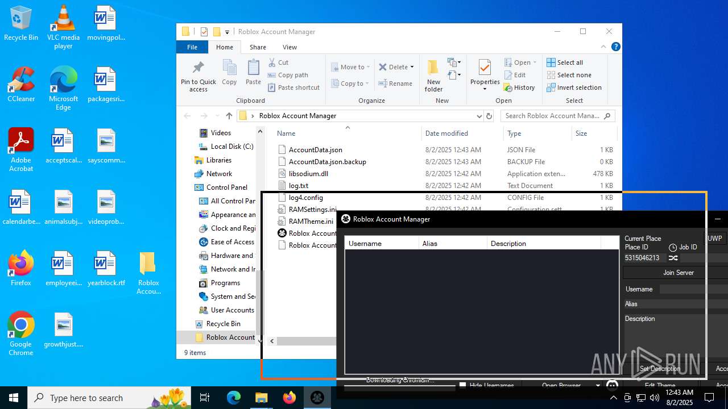Expand Delete dropdown arrow
Image resolution: width=728 pixels, height=409 pixels.
412,67
